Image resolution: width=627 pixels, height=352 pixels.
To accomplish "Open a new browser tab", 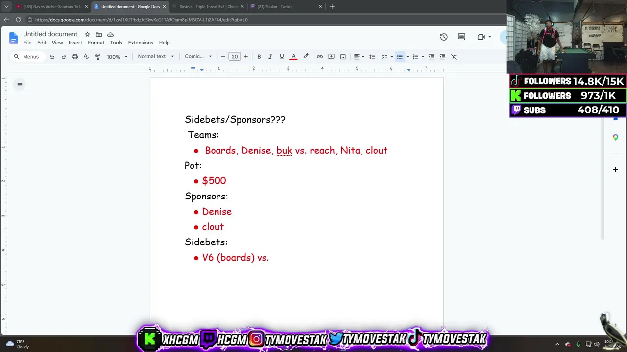I will click(x=332, y=6).
